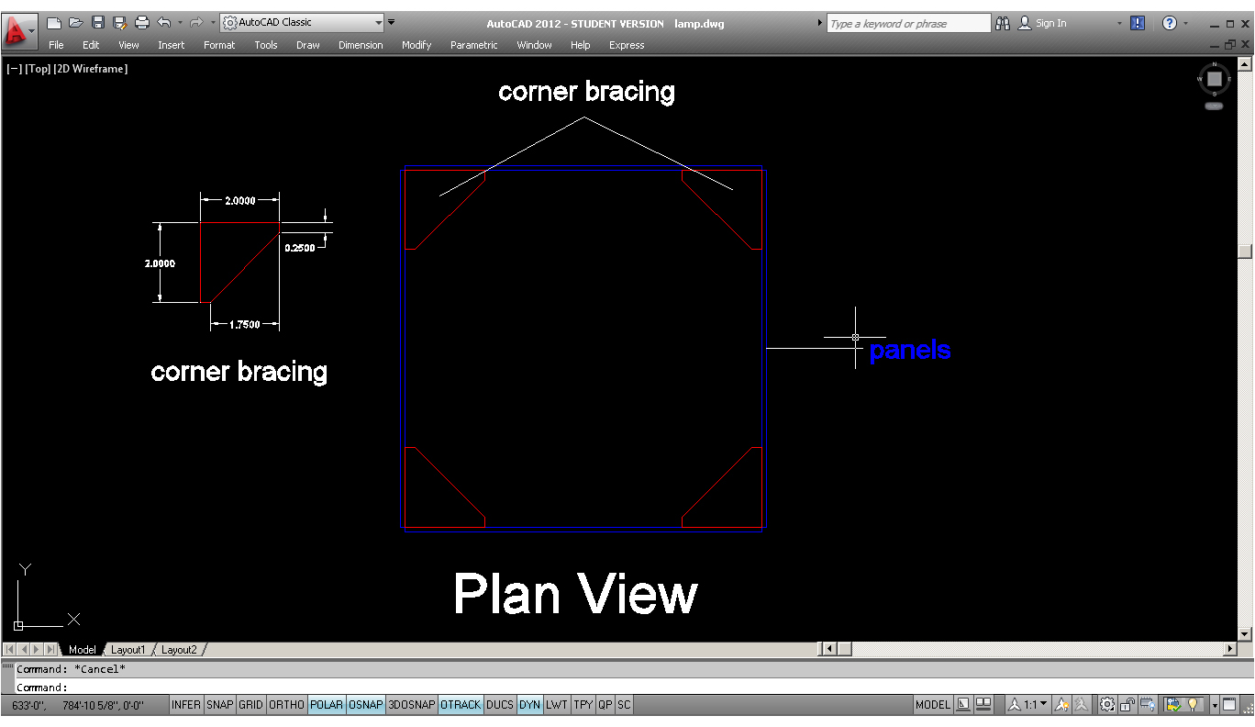Click the Redo arrow icon
This screenshot has width=1255, height=727.
tap(195, 23)
